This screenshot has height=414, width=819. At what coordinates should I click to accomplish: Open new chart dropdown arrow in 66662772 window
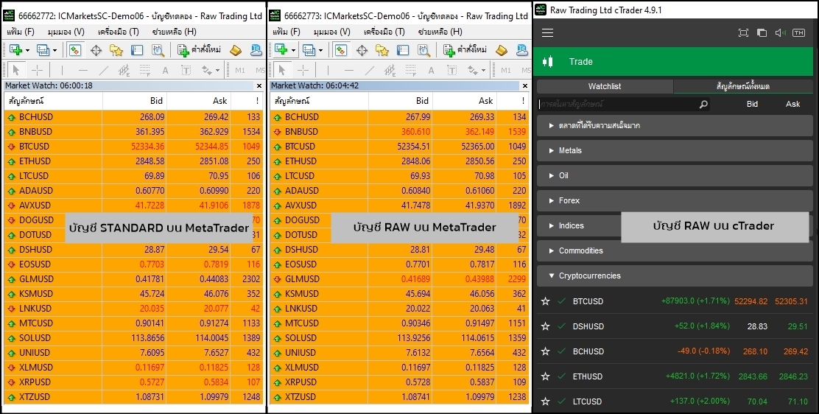(27, 51)
